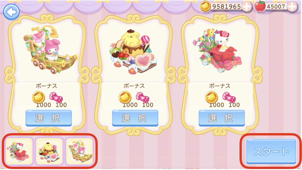
Task: Choose the My Melody boat thumbnail slot
Action: click(x=79, y=151)
